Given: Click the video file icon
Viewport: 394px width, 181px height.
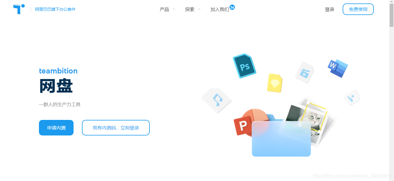Looking at the screenshot, I should click(x=304, y=72).
